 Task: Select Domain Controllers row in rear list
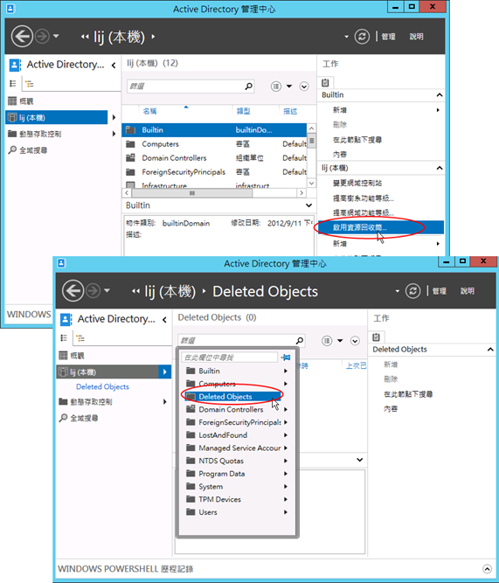point(214,158)
